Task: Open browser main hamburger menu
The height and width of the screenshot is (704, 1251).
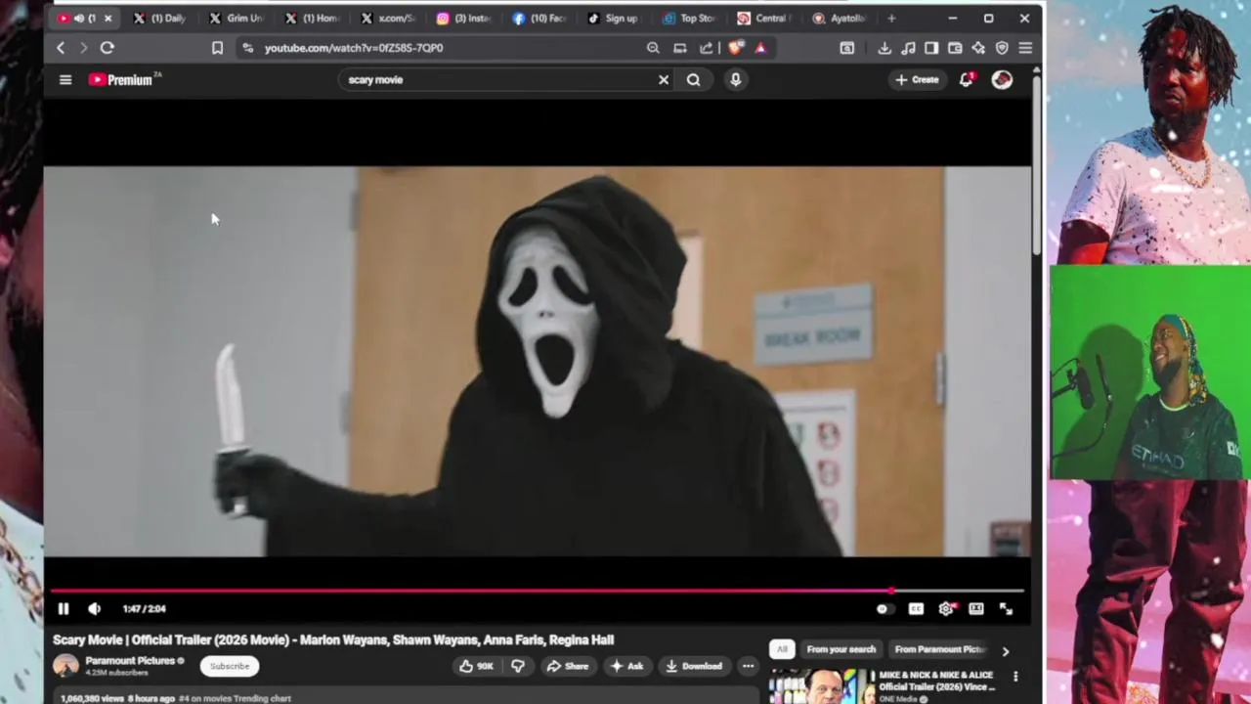Action: click(x=1025, y=48)
